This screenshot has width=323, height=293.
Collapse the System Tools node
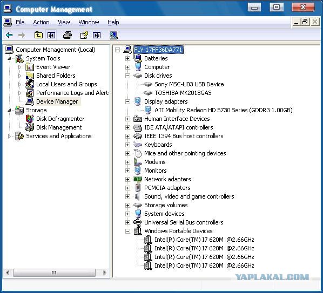(9, 59)
